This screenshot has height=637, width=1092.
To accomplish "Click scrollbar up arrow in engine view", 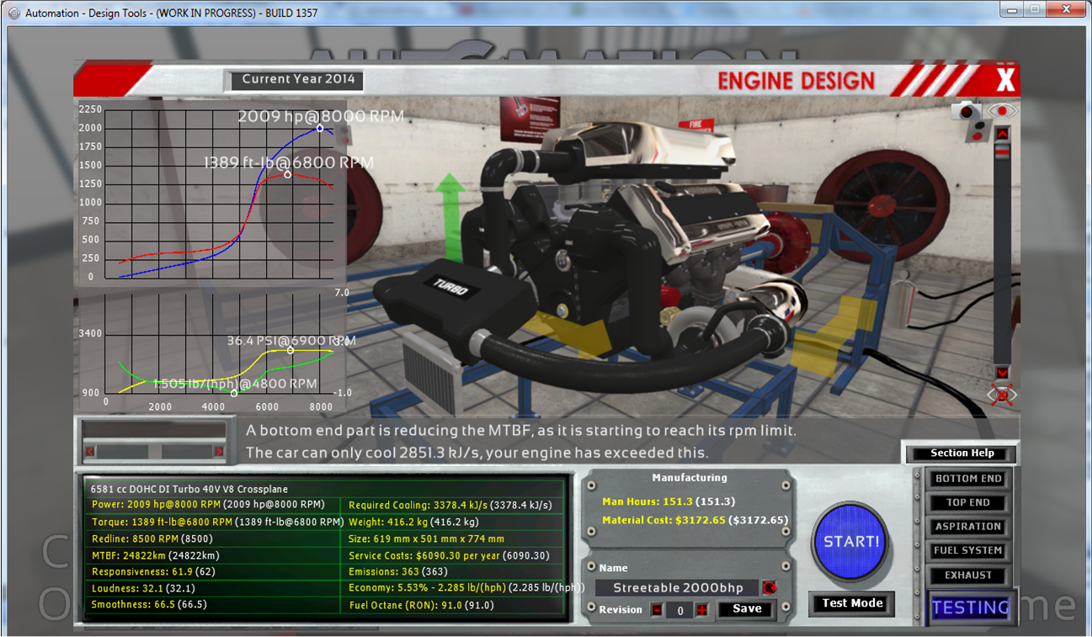I will [x=1002, y=133].
